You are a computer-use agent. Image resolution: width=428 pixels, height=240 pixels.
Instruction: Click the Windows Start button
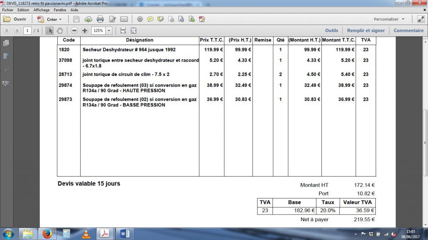pyautogui.click(x=8, y=234)
